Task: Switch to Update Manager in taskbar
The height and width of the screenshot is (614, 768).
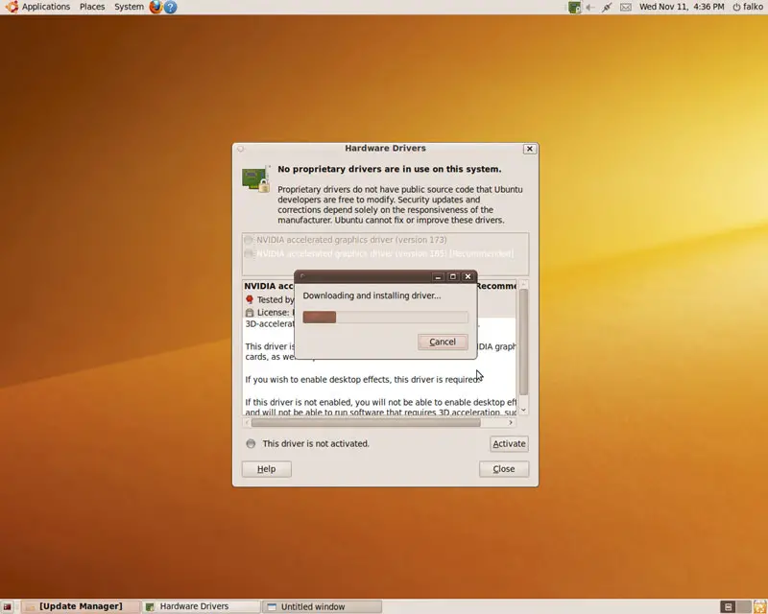Action: pyautogui.click(x=81, y=606)
